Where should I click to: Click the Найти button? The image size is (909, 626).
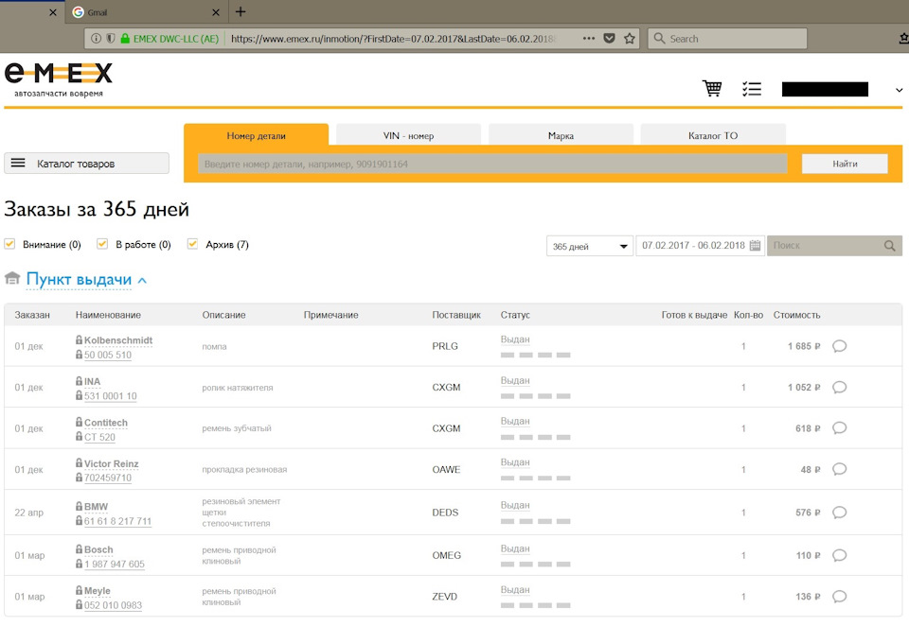[x=845, y=164]
